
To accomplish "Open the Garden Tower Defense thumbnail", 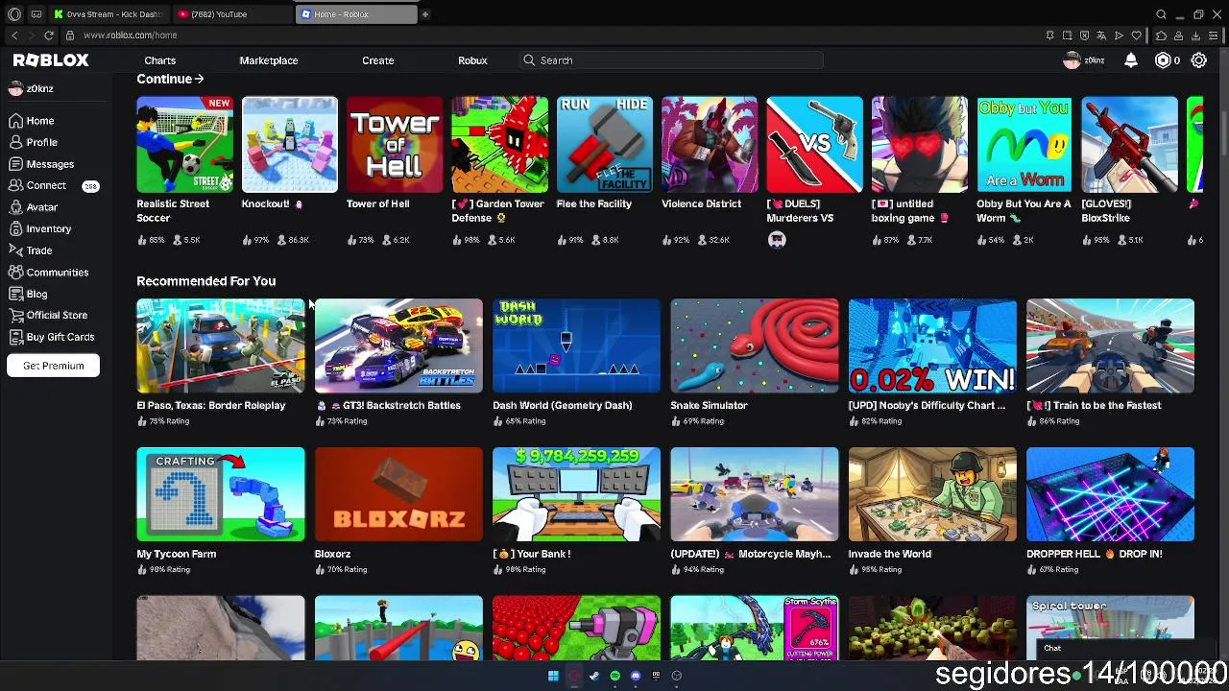I will 499,145.
